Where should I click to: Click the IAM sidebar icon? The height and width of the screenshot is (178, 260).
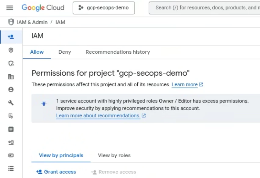11,37
